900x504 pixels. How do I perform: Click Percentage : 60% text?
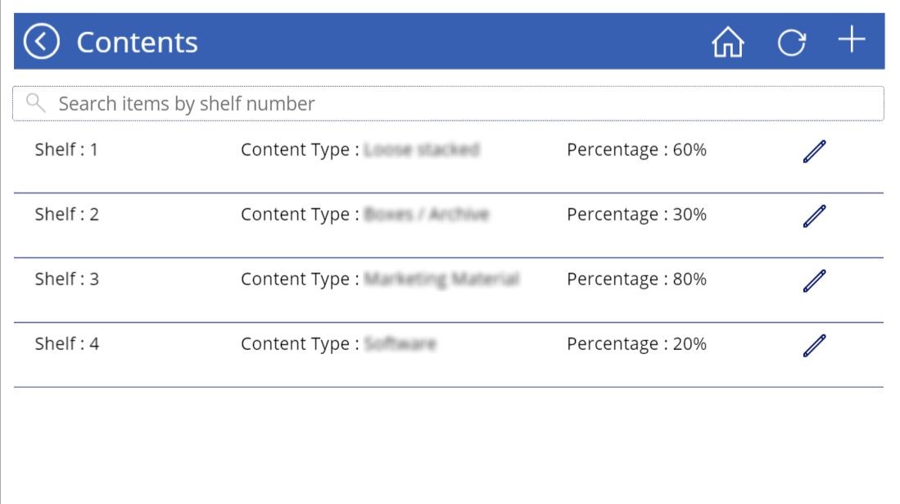pyautogui.click(x=636, y=150)
